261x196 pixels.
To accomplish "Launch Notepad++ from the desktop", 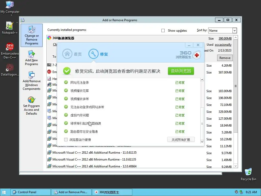I will click(x=10, y=28).
